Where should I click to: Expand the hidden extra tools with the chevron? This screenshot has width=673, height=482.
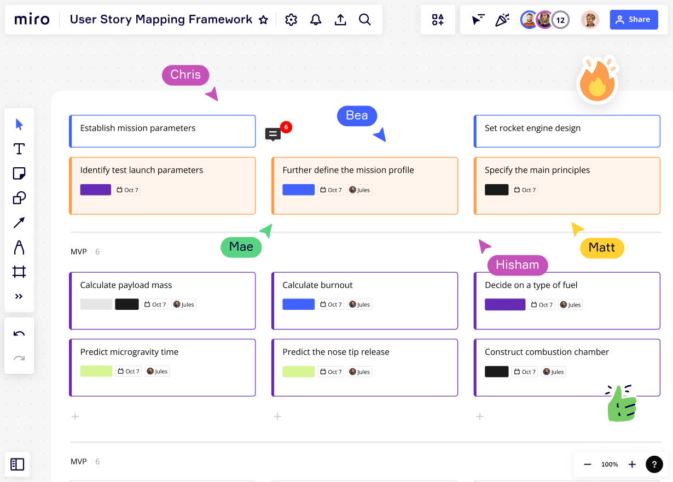[19, 296]
